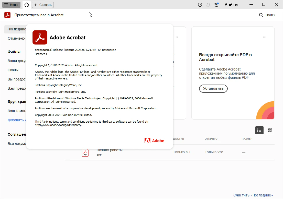Click the Adobe Acrobat logo in About dialog
Image resolution: width=283 pixels, height=199 pixels.
[x=40, y=37]
